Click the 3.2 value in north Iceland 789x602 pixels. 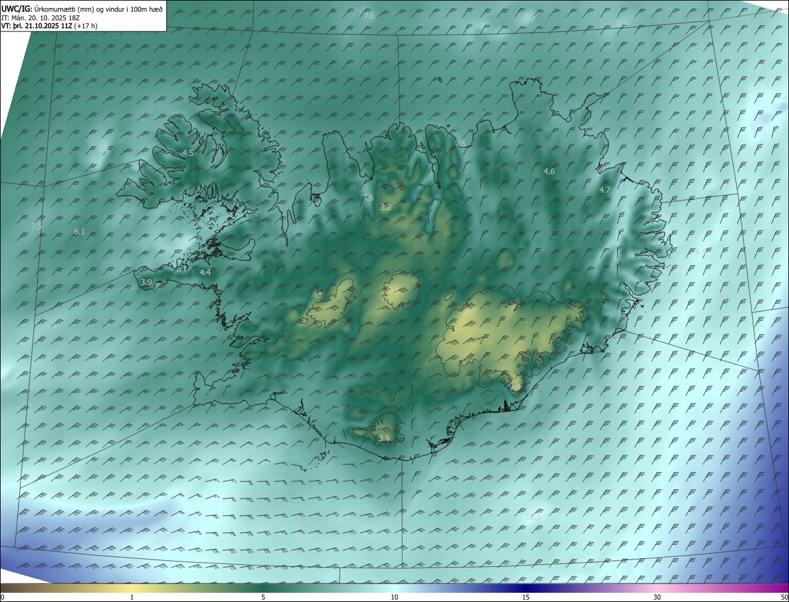[386, 207]
